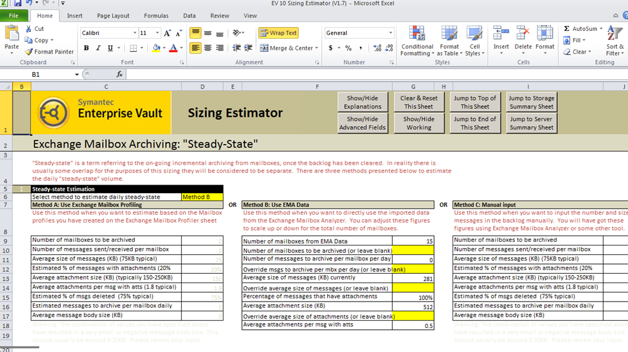Screen dimensions: 628x352
Task: Click the Borders icon
Action: 134,48
